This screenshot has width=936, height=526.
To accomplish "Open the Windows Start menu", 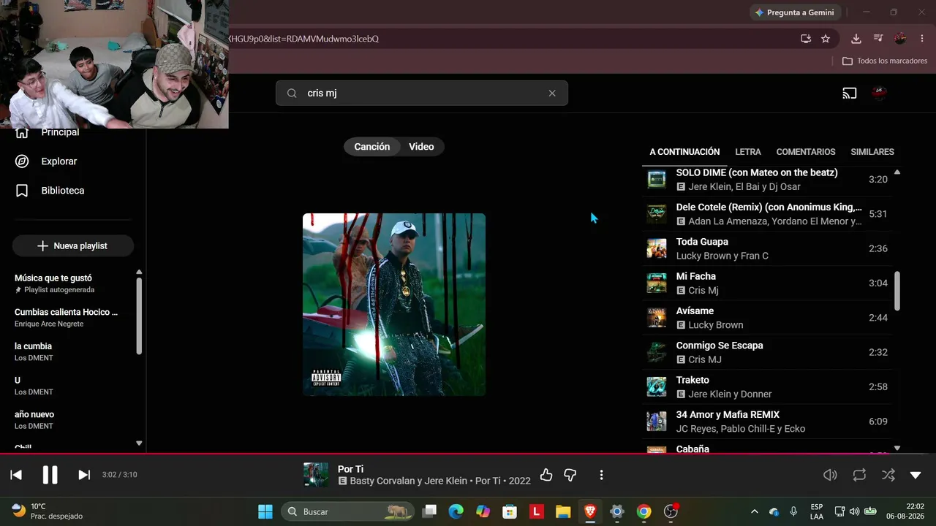I will pos(265,511).
